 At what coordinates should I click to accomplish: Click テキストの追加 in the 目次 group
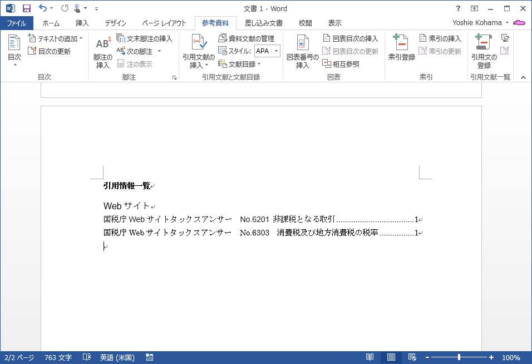point(55,38)
